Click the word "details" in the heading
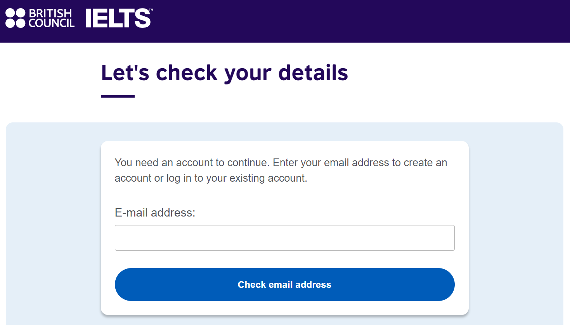 [313, 73]
